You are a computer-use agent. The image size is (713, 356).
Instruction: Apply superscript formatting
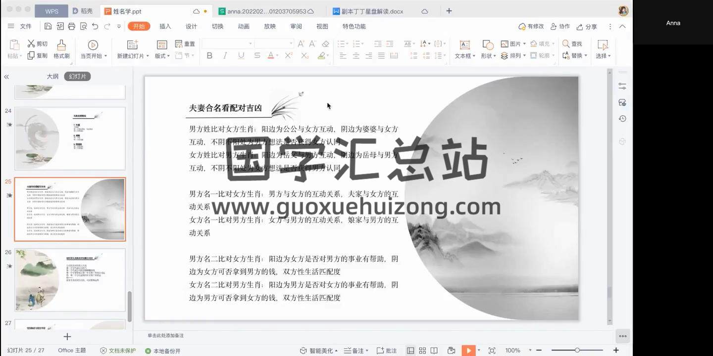[289, 56]
